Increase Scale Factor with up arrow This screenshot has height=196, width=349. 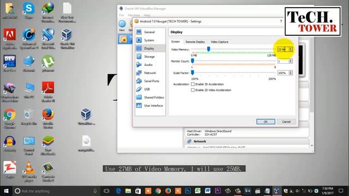291,72
